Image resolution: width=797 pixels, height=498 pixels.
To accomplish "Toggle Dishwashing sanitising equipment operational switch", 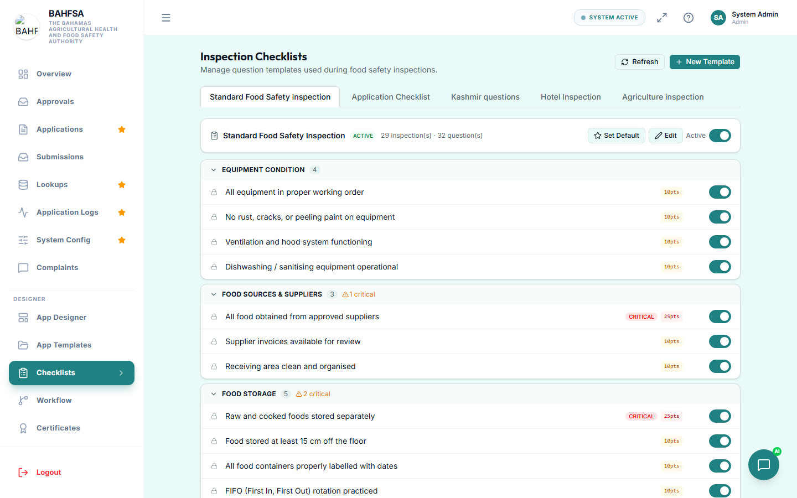I will click(720, 267).
